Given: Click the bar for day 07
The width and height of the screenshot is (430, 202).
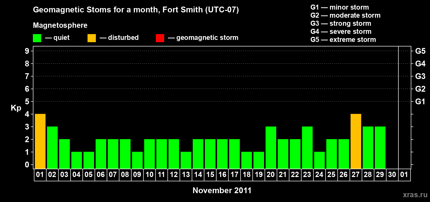Looking at the screenshot, I should point(113,154).
